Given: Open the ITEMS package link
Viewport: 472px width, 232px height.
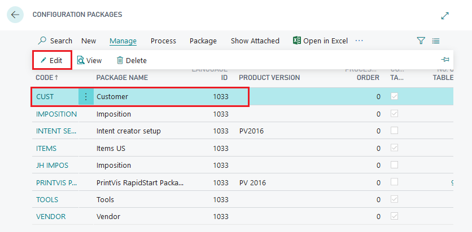Looking at the screenshot, I should pyautogui.click(x=46, y=148).
